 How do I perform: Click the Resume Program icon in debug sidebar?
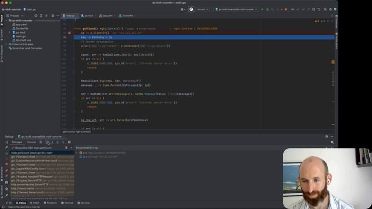point(6,153)
